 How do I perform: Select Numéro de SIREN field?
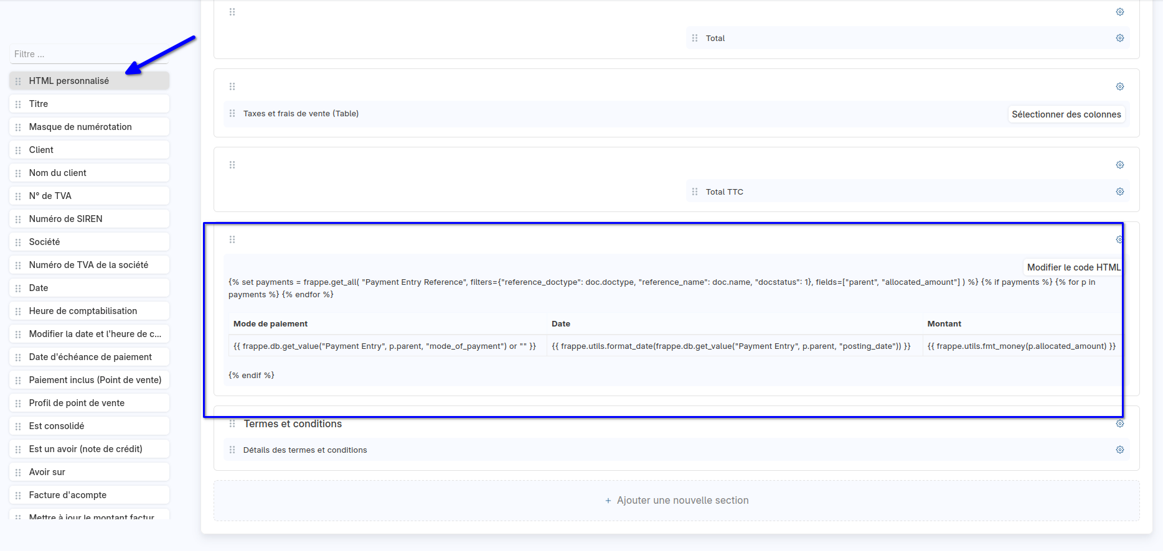pos(89,219)
